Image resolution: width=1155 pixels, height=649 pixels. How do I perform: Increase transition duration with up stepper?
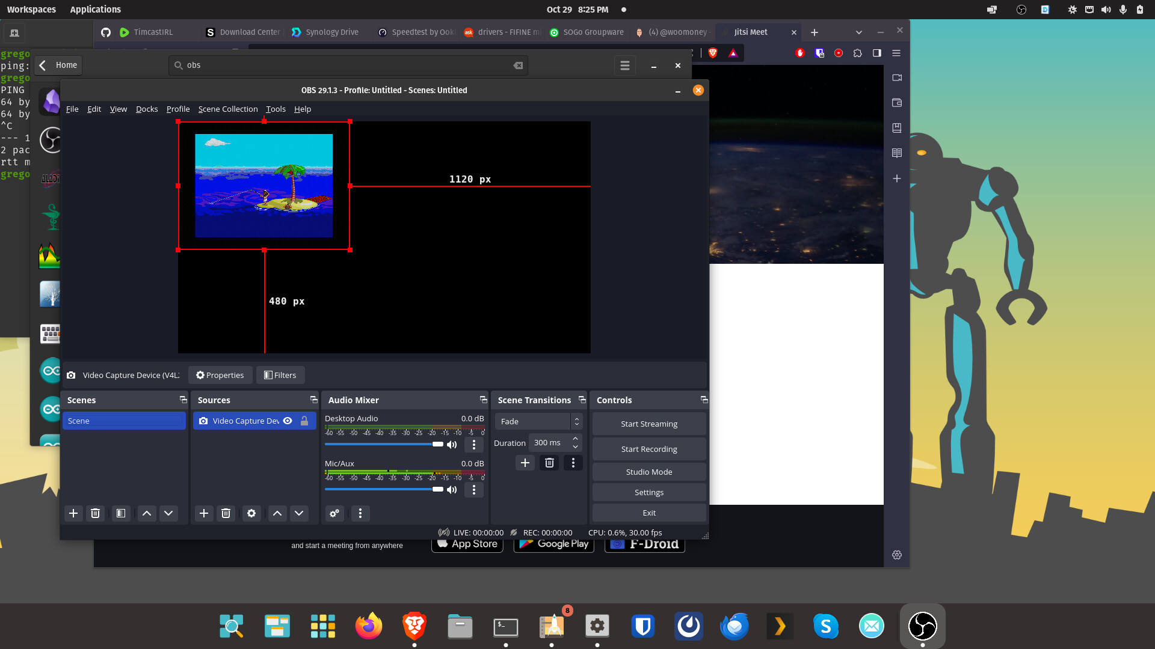[x=576, y=439]
